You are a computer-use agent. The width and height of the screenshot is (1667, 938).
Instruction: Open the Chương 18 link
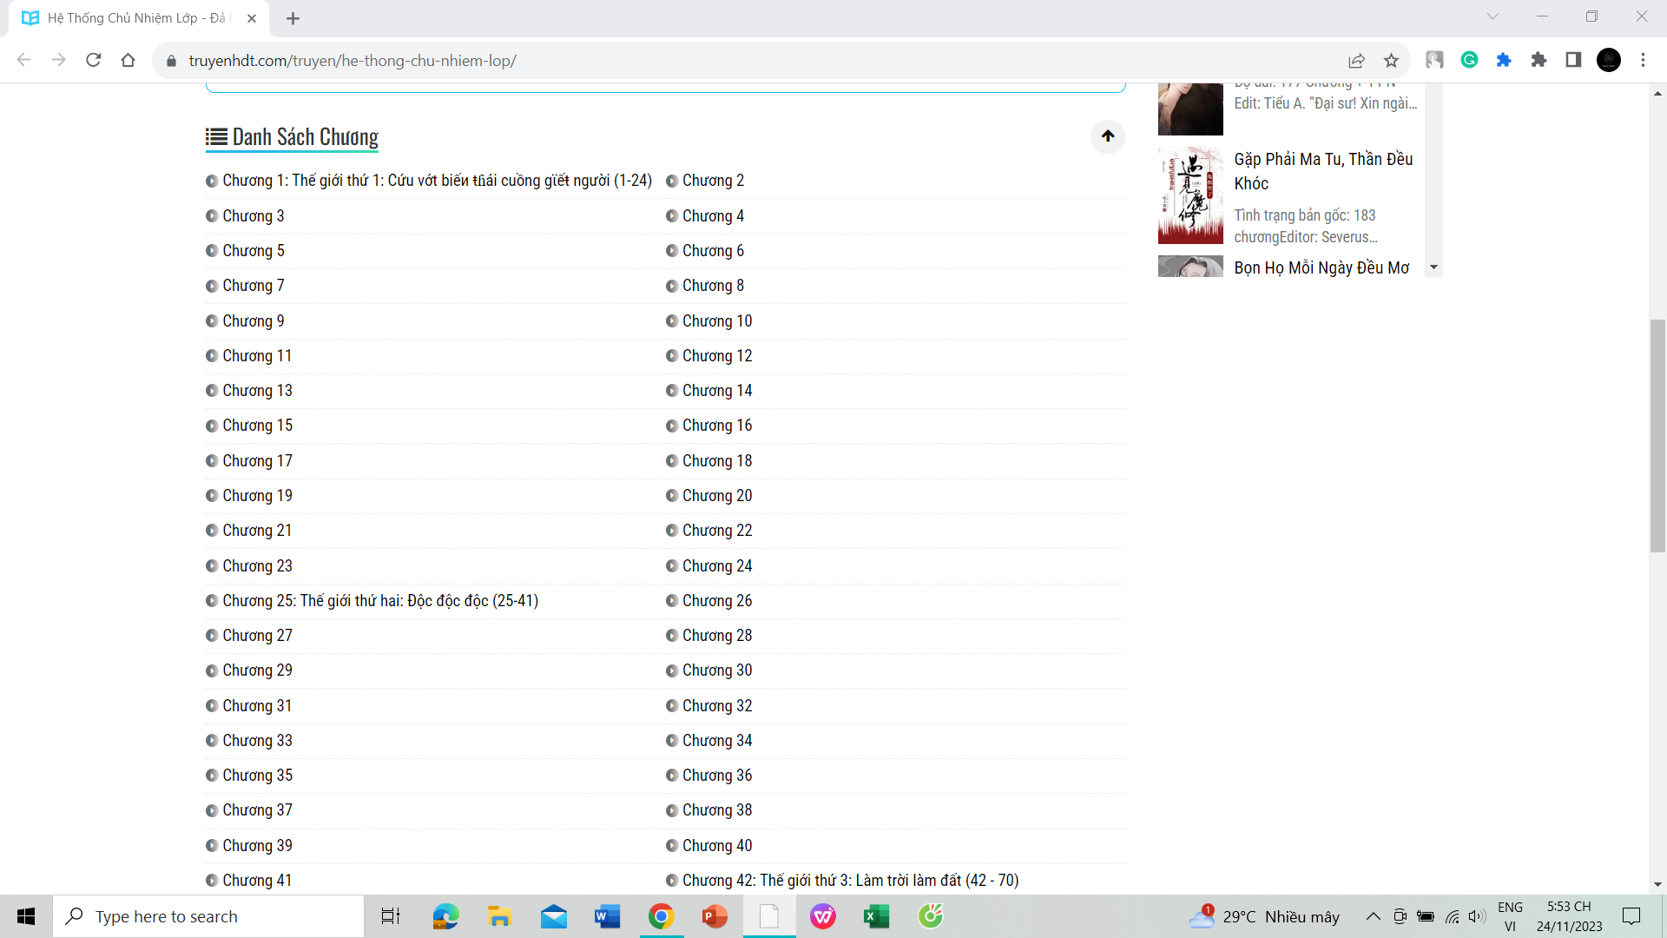pyautogui.click(x=716, y=461)
